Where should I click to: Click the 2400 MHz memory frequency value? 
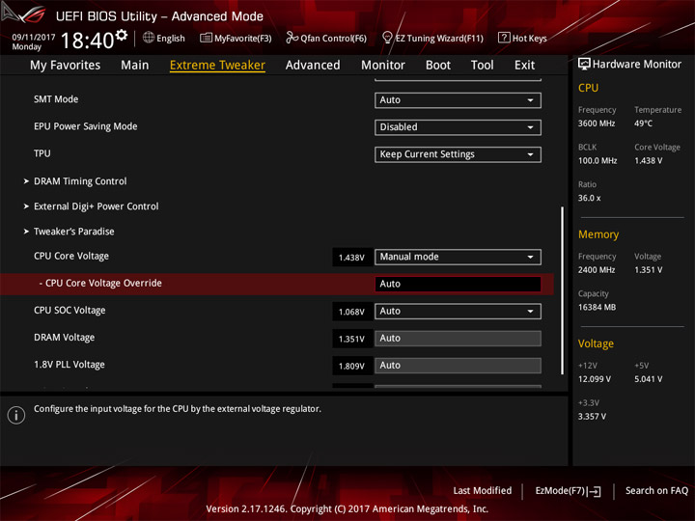click(x=597, y=270)
